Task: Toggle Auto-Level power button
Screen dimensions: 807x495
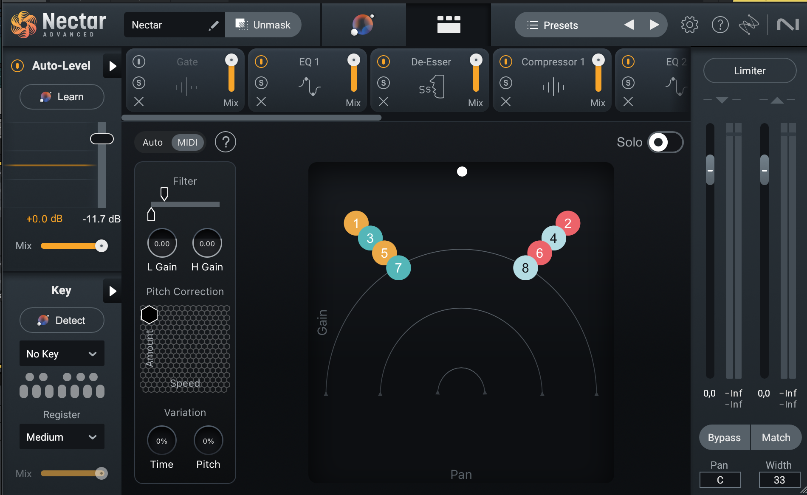Action: click(x=17, y=66)
